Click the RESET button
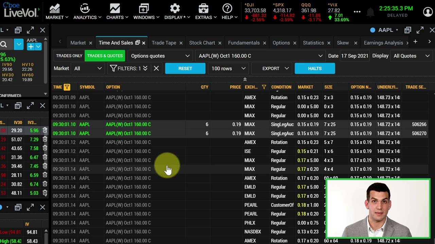The image size is (435, 244). click(x=185, y=68)
